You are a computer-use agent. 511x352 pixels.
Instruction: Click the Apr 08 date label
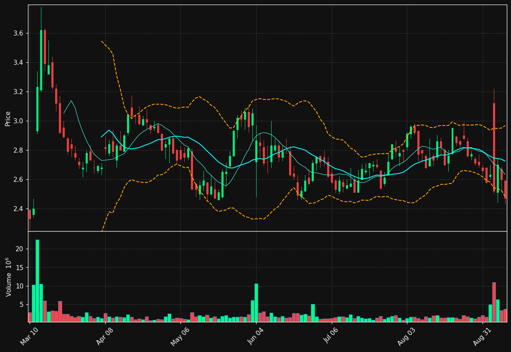click(106, 336)
